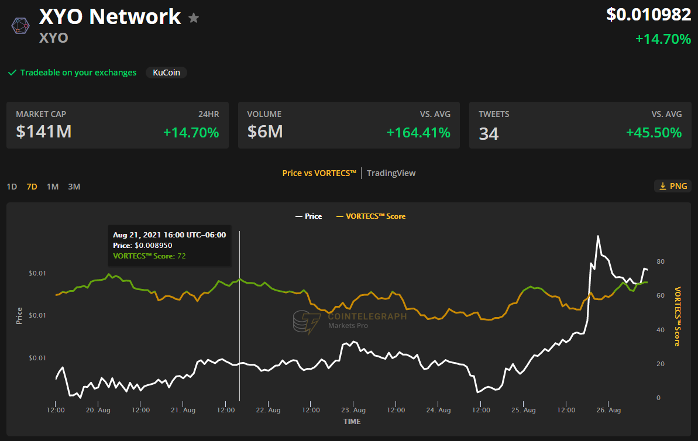Switch chart range to 3M
The image size is (698, 441).
pos(74,187)
